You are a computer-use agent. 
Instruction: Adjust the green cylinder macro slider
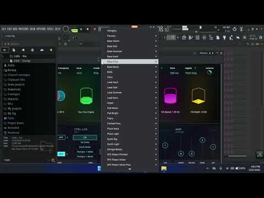pyautogui.click(x=86, y=96)
